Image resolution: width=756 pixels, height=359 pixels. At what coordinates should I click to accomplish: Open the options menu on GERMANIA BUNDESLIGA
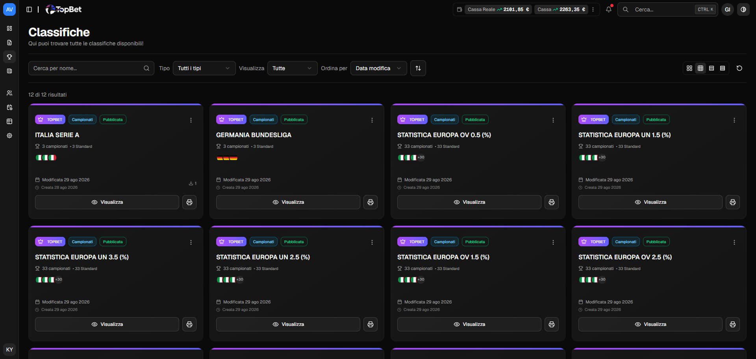pyautogui.click(x=372, y=120)
